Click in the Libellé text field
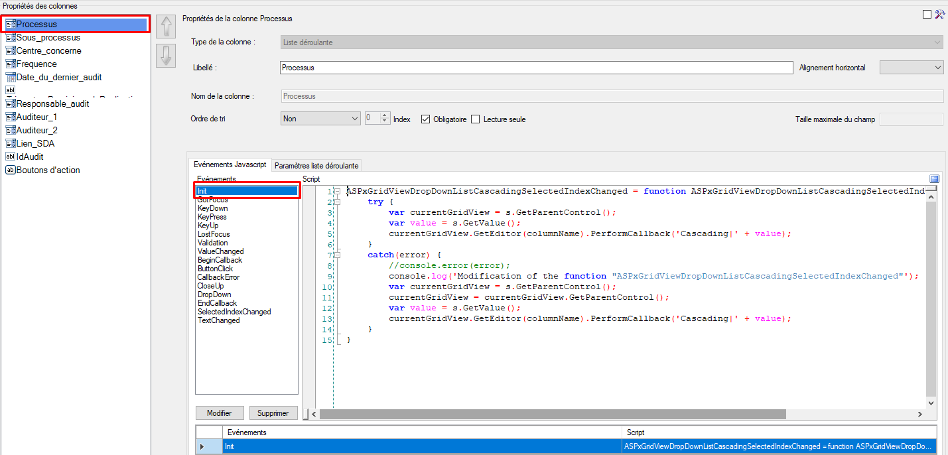Image resolution: width=948 pixels, height=455 pixels. pyautogui.click(x=536, y=68)
